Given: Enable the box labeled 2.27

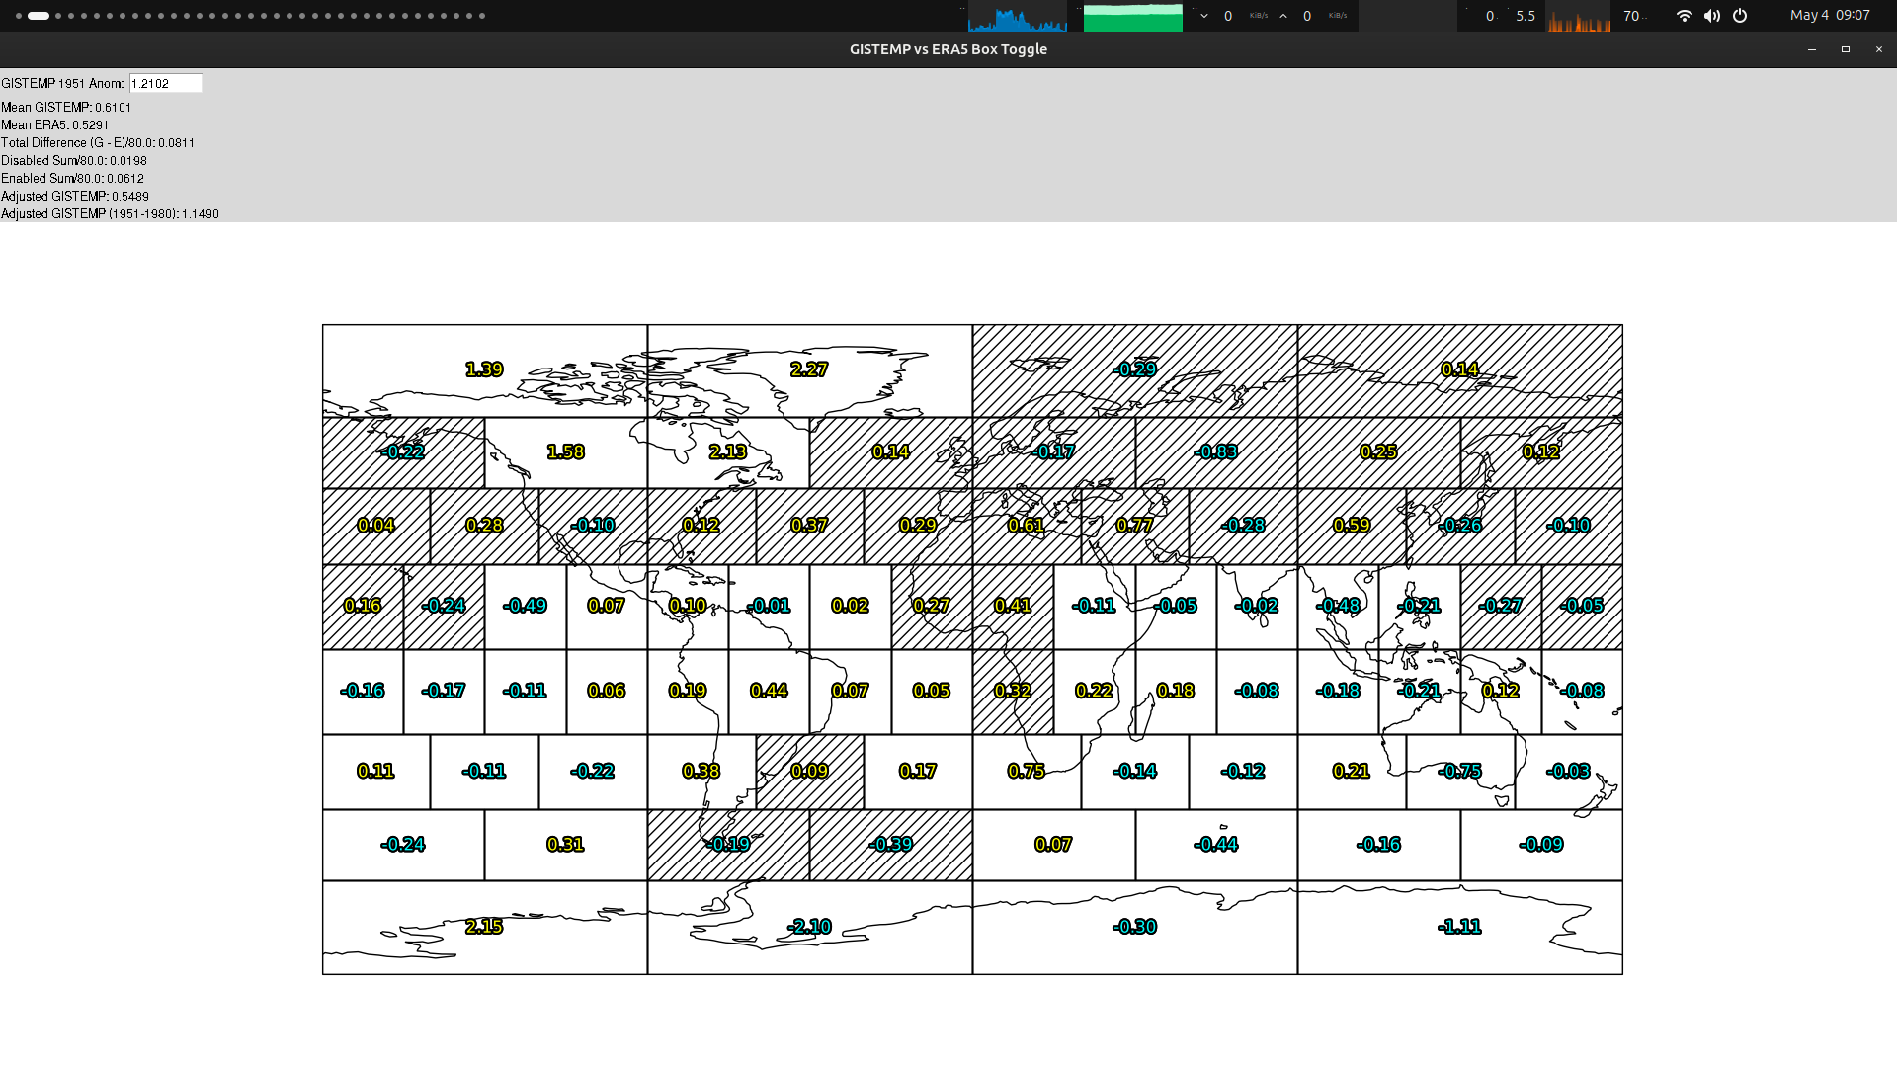Looking at the screenshot, I should [810, 370].
